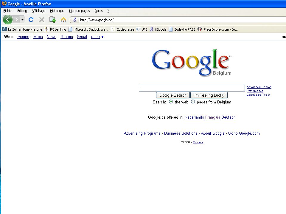Open the Affichage menu
The image size is (286, 214).
(38, 11)
